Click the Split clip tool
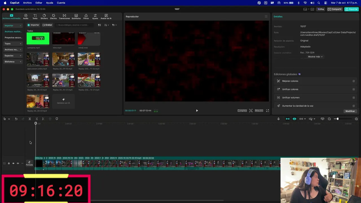 click(30, 119)
